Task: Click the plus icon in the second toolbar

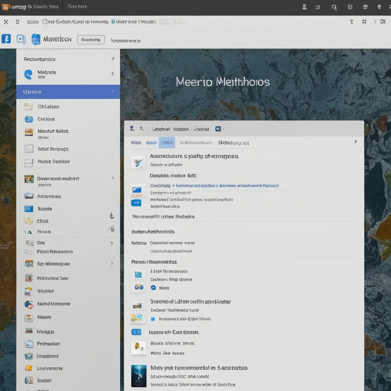Action: pos(352,22)
